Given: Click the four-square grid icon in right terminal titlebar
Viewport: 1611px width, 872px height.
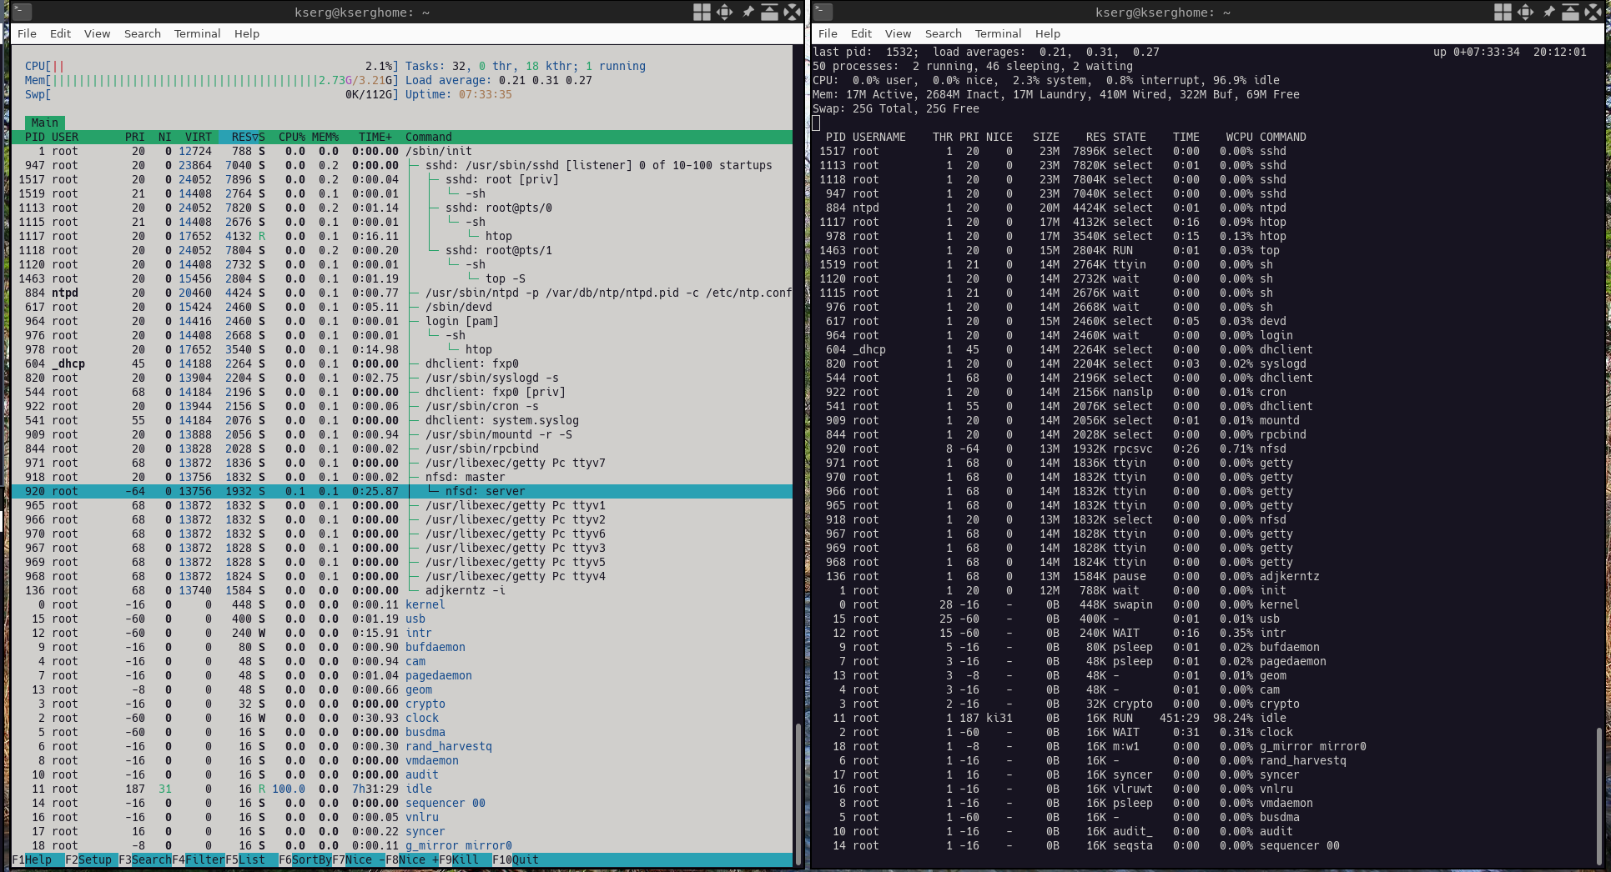Looking at the screenshot, I should tap(1503, 12).
